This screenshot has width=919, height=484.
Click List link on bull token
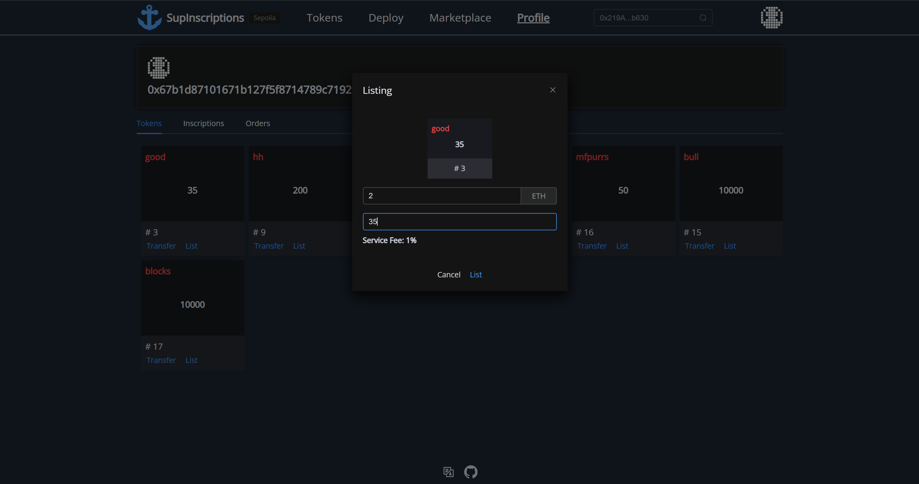point(730,246)
